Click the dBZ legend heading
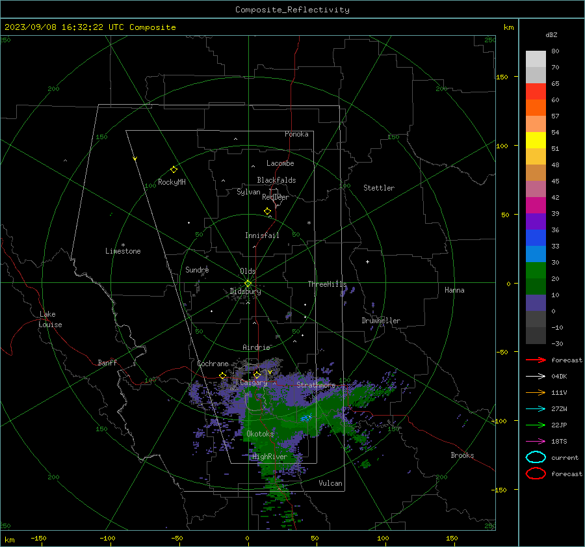This screenshot has height=547, width=585. [551, 34]
